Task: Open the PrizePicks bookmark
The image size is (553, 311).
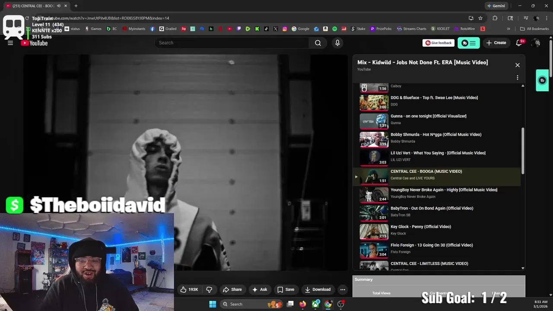Action: coord(381,29)
